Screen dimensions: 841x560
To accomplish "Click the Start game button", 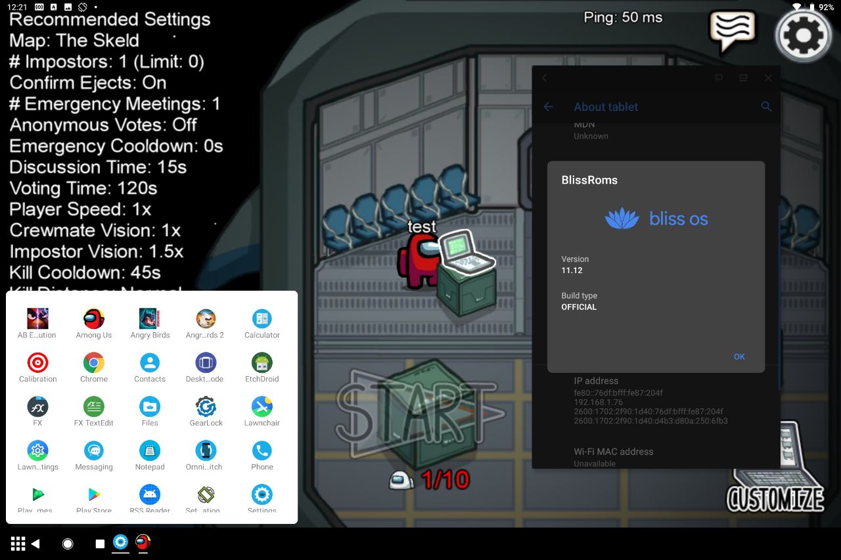I will click(x=420, y=412).
